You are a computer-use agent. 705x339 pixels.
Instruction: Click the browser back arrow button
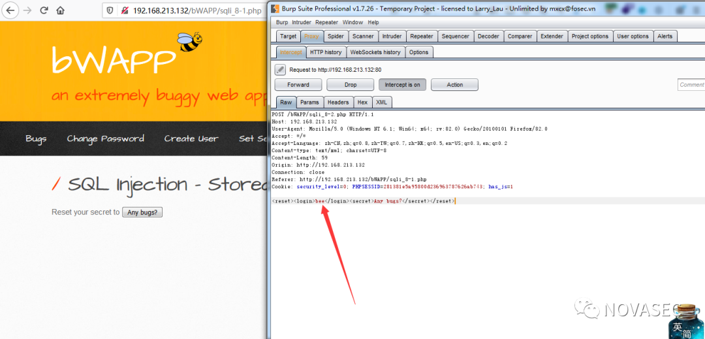(x=10, y=10)
